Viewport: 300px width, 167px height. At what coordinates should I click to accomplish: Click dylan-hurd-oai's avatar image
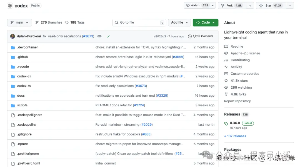coord(12,36)
